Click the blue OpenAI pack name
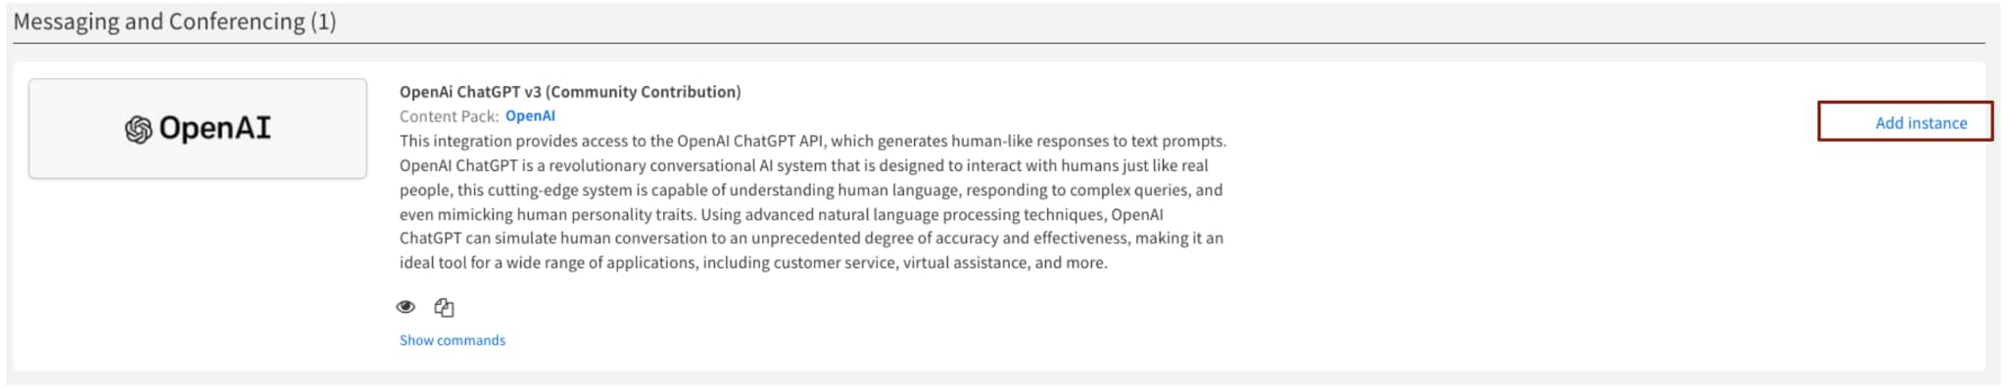The width and height of the screenshot is (2006, 389). pos(530,115)
